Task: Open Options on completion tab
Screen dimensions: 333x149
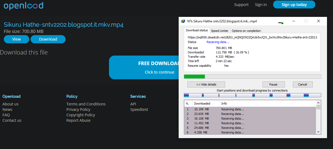Action: 246,31
